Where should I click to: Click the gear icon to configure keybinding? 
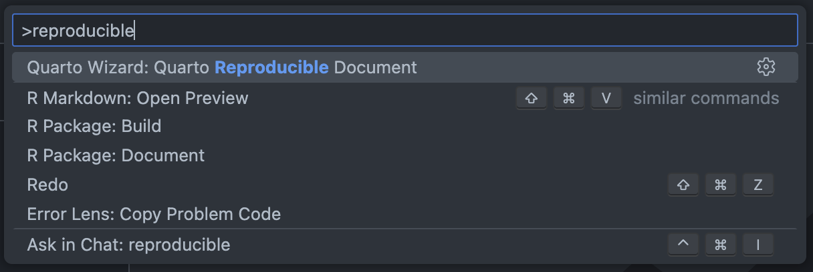pos(766,67)
